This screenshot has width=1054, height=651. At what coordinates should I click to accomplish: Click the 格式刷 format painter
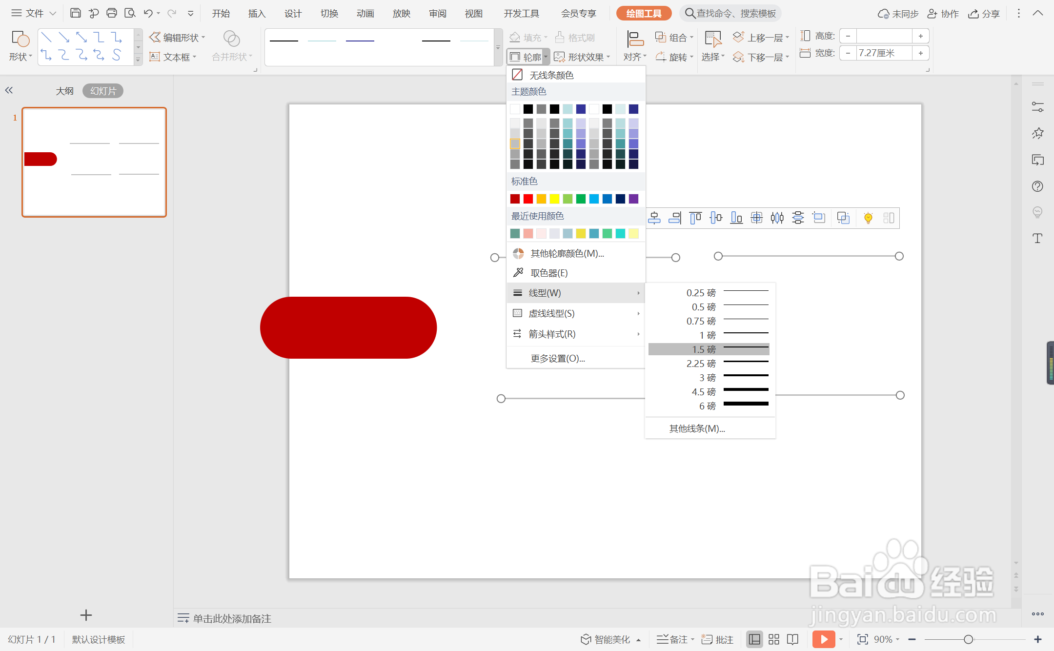tap(575, 38)
